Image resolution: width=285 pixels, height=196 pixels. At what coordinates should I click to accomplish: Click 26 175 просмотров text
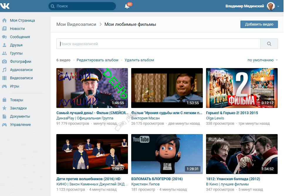(148, 123)
